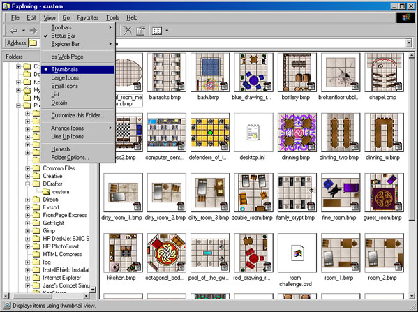Choose Line Up Icons

click(78, 137)
